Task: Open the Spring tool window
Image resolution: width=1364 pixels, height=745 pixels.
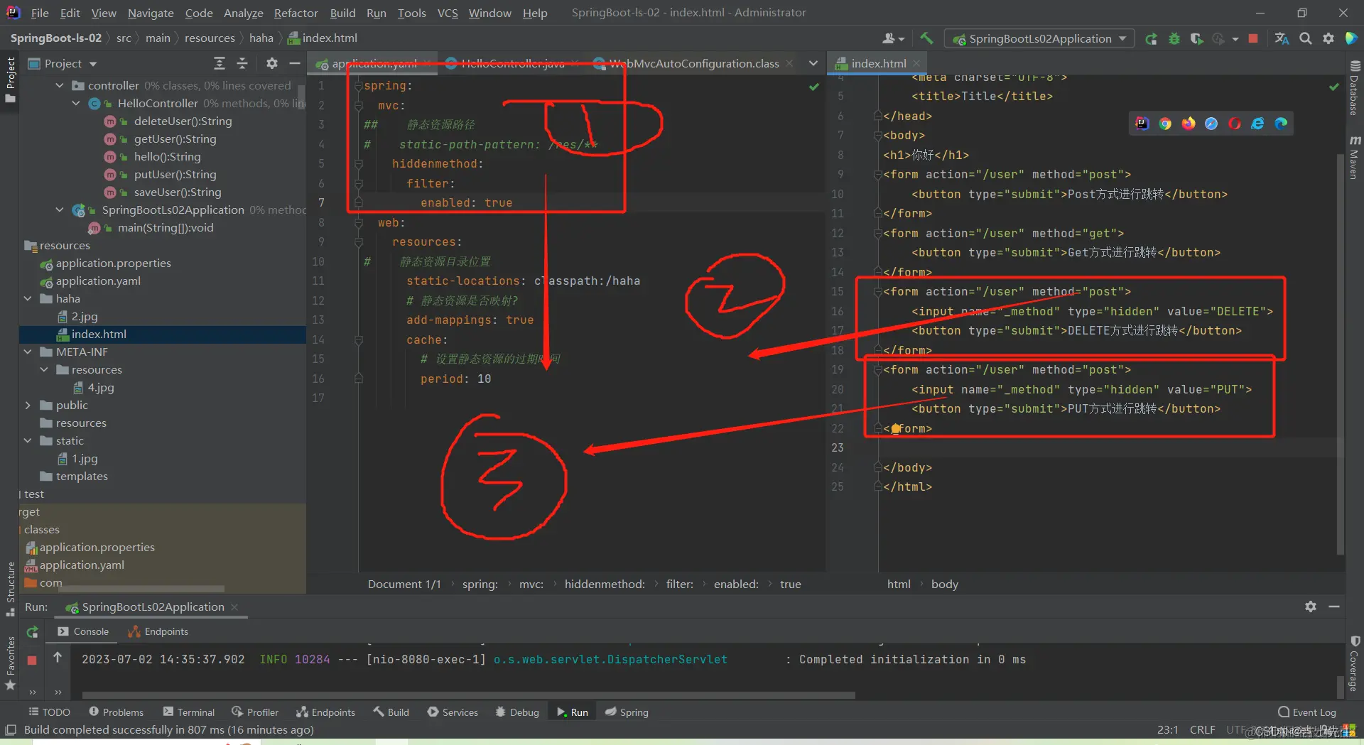Action: tap(627, 712)
